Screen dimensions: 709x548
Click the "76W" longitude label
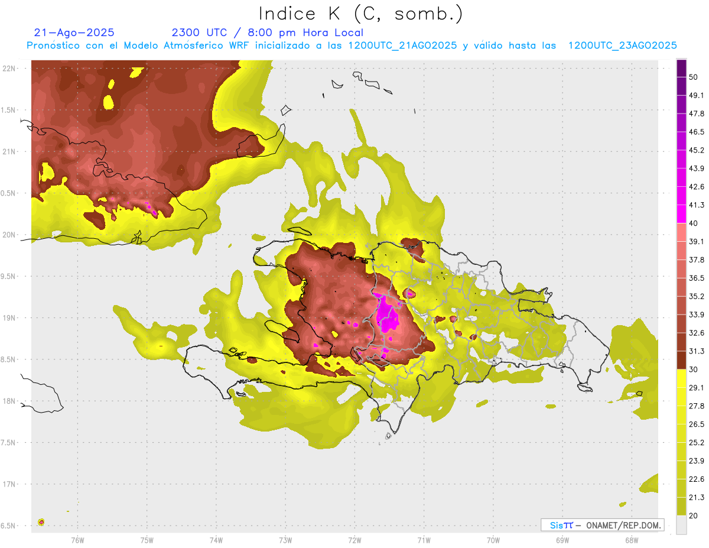click(77, 540)
